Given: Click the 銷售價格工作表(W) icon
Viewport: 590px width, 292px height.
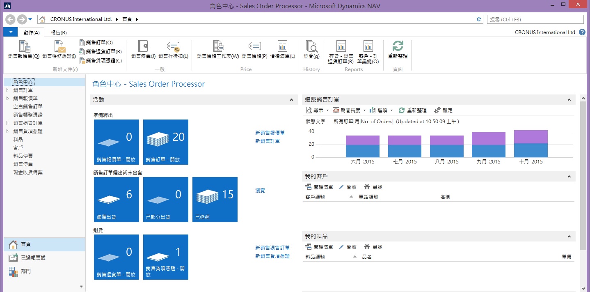Looking at the screenshot, I should tap(217, 47).
